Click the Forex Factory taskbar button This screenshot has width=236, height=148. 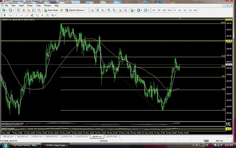point(26,145)
